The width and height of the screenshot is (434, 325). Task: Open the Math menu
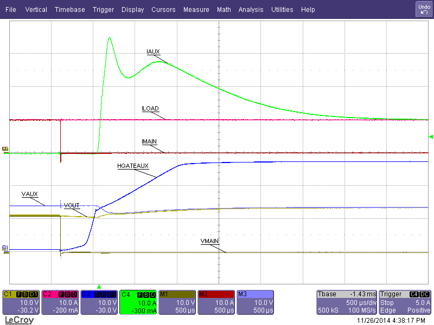coord(224,9)
